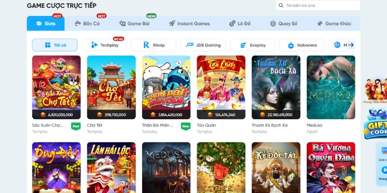Click the Rikvip R logo icon
The image size is (387, 193).
(147, 45)
